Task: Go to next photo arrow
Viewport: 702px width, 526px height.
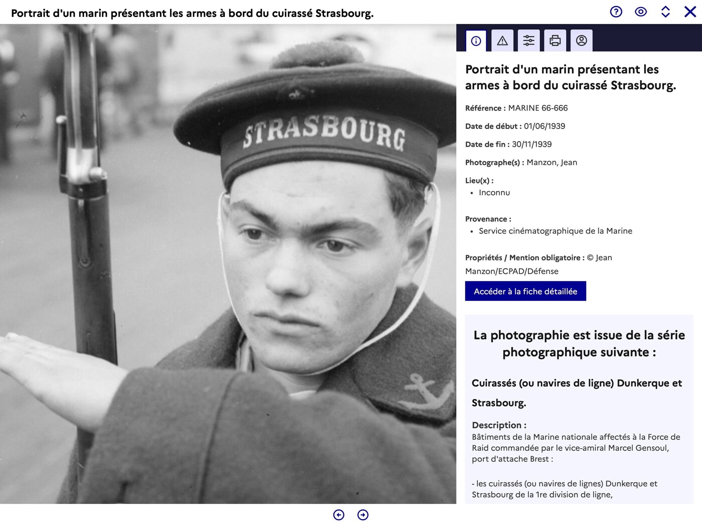Action: [363, 515]
